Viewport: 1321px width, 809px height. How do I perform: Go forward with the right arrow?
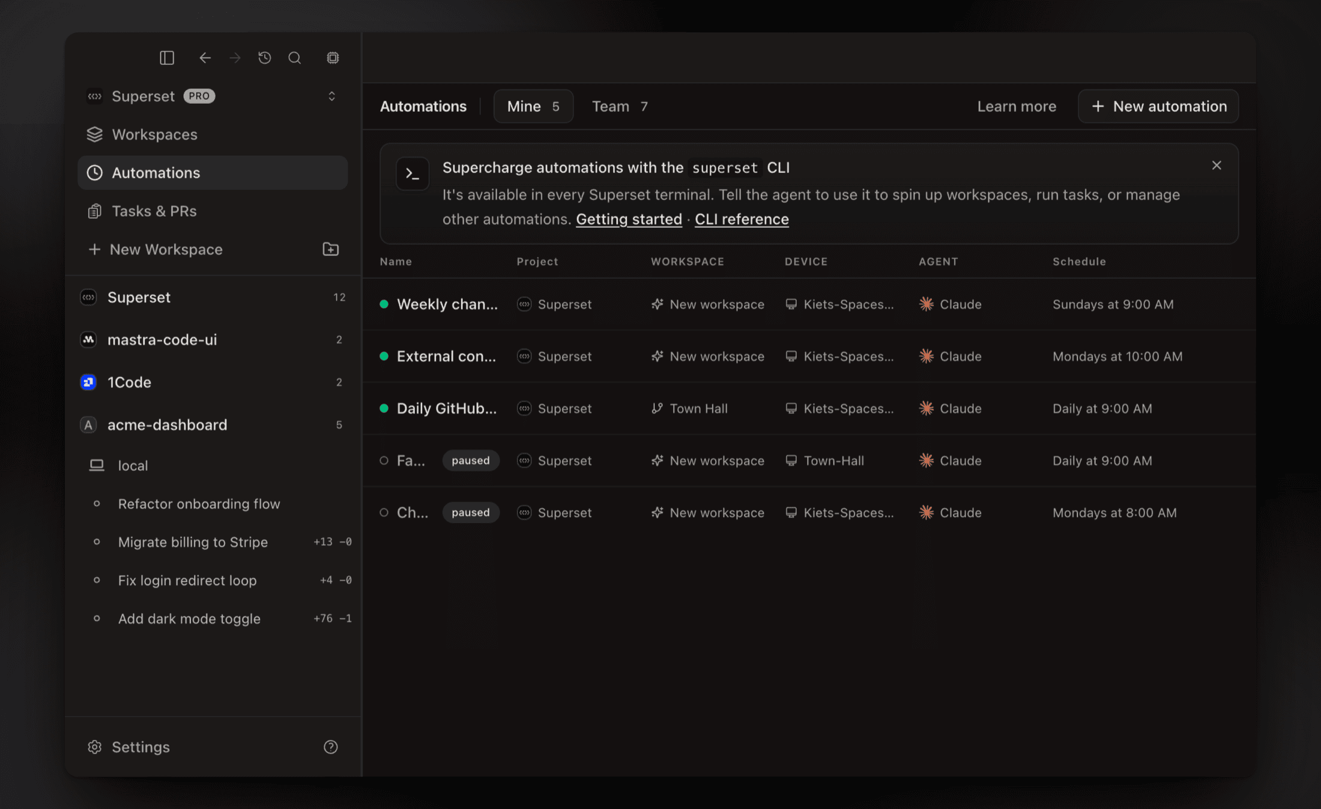[235, 58]
